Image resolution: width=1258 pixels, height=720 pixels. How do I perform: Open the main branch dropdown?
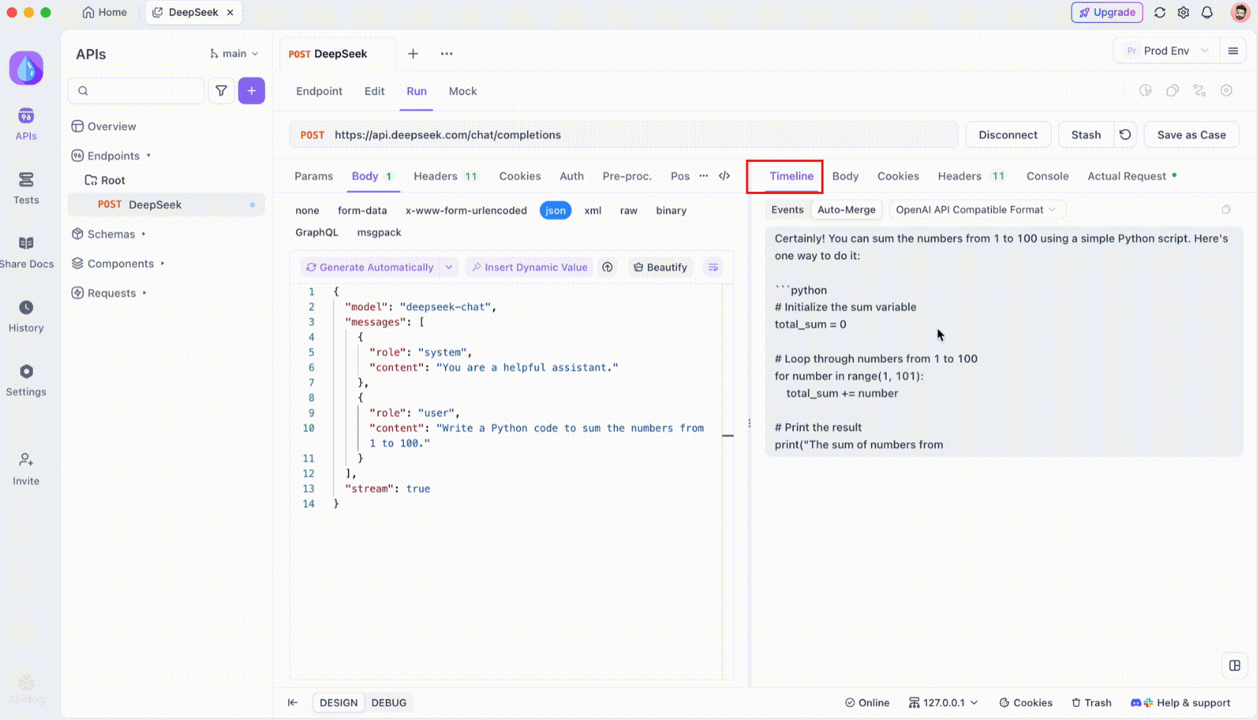pyautogui.click(x=234, y=54)
